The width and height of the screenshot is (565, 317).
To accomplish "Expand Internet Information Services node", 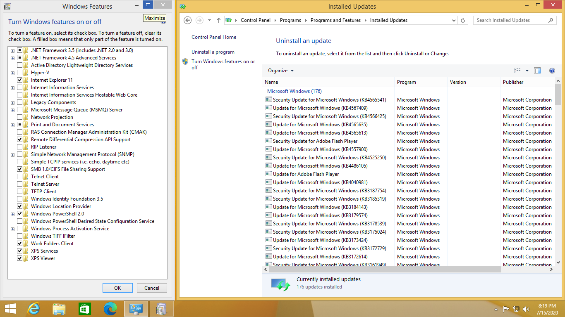I will tap(13, 88).
